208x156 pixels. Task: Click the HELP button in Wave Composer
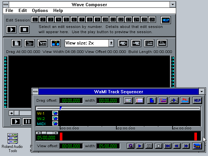coord(166,20)
